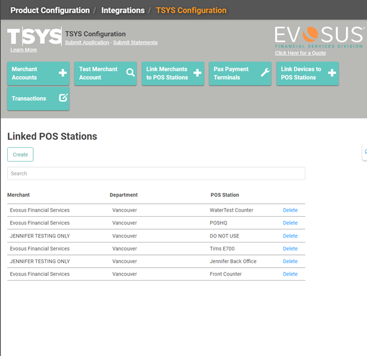The image size is (367, 356).
Task: Click the Department column header
Action: click(x=123, y=195)
